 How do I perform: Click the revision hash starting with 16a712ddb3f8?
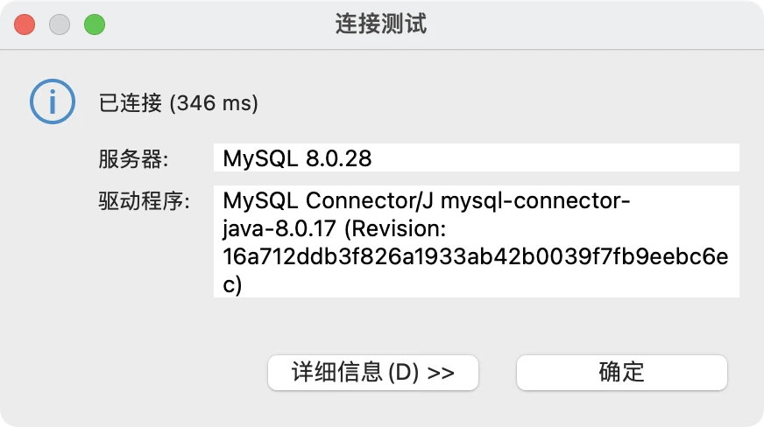(x=476, y=256)
